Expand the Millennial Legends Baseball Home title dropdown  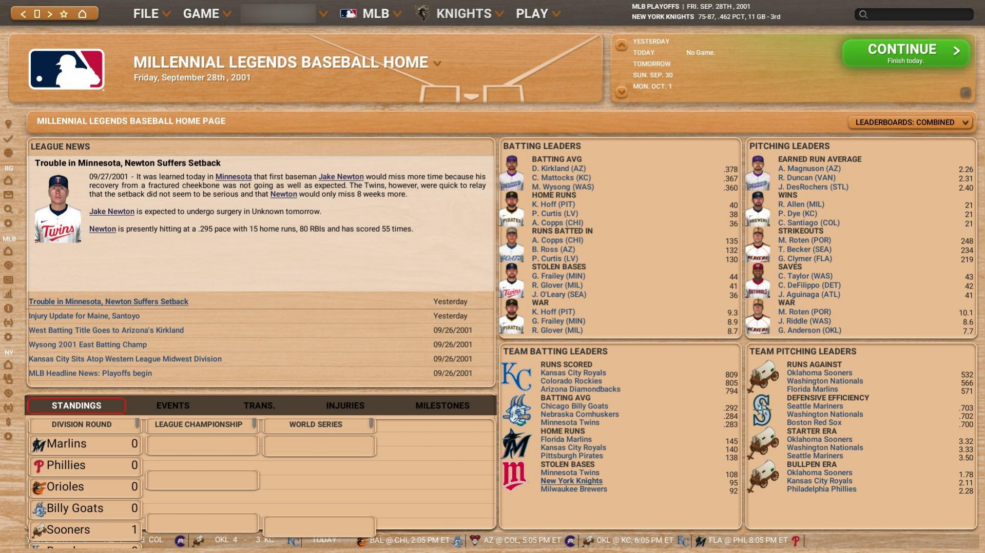tap(437, 64)
